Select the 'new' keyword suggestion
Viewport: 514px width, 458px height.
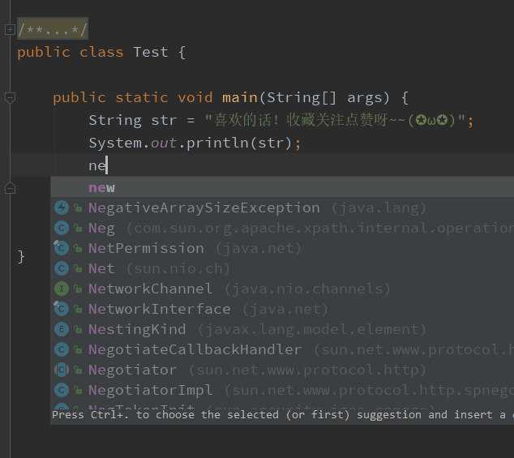click(102, 188)
